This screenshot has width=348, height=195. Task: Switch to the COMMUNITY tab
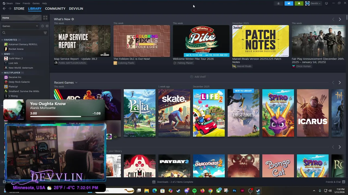(x=55, y=9)
